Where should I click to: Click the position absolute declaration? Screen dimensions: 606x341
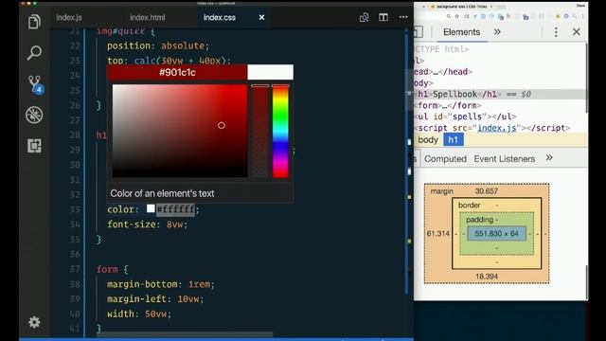click(158, 46)
